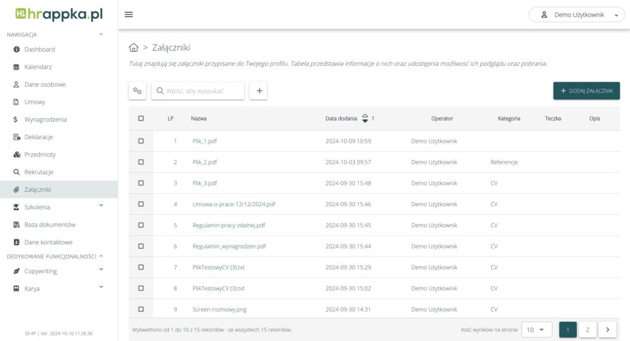Open Baza dokumentów in sidebar
Image resolution: width=630 pixels, height=341 pixels.
49,225
